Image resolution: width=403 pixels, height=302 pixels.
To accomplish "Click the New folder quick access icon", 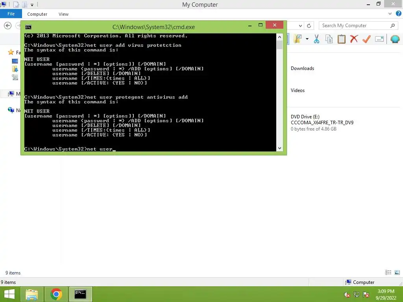I will (25, 4).
